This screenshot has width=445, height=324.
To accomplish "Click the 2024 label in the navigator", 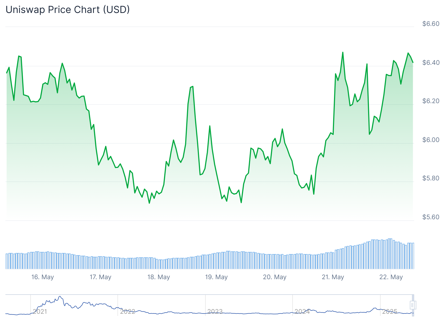I will [302, 312].
